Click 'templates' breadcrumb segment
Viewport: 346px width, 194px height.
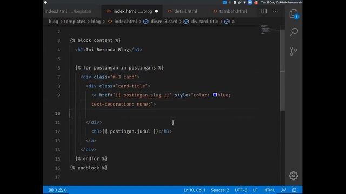(x=75, y=22)
